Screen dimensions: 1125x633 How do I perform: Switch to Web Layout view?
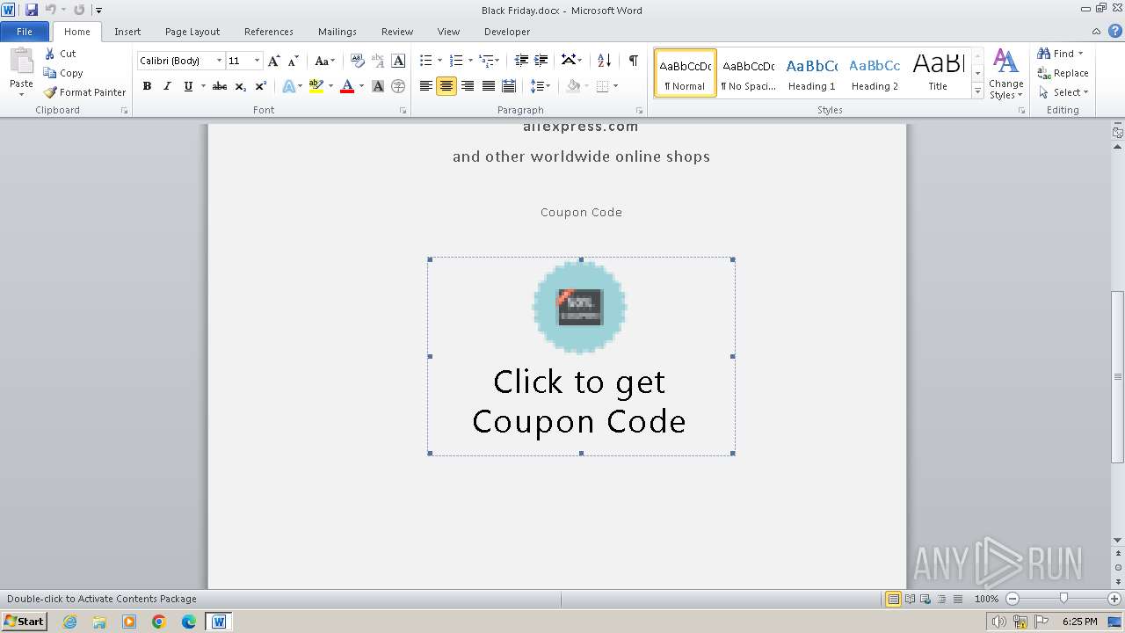(925, 599)
